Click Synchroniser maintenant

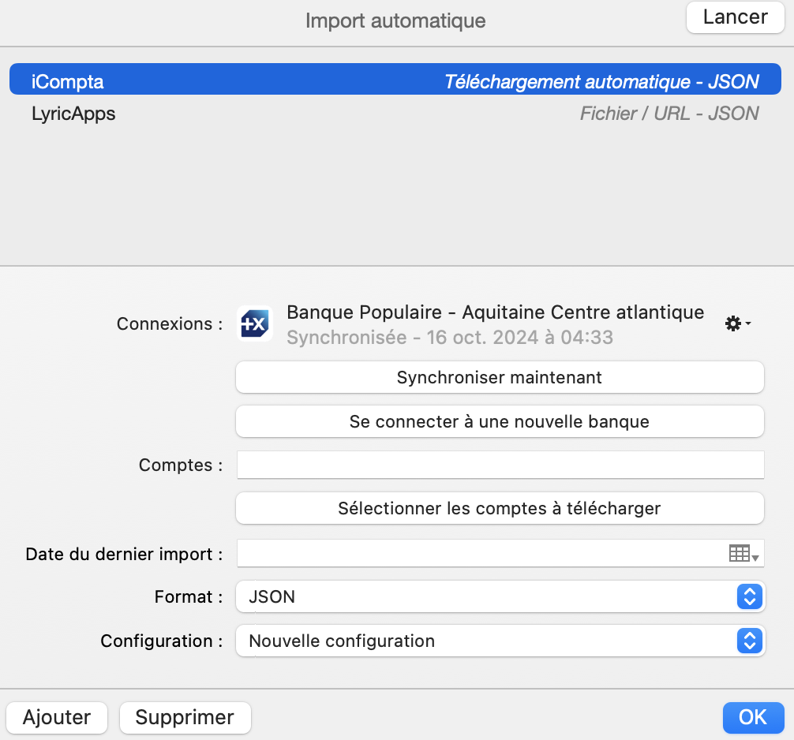tap(500, 378)
